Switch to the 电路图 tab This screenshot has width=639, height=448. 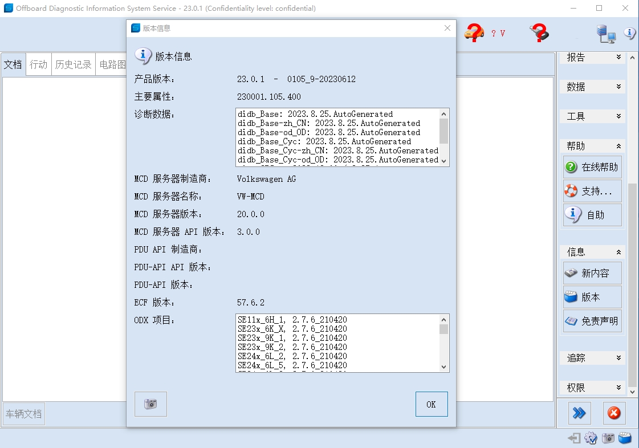[111, 64]
